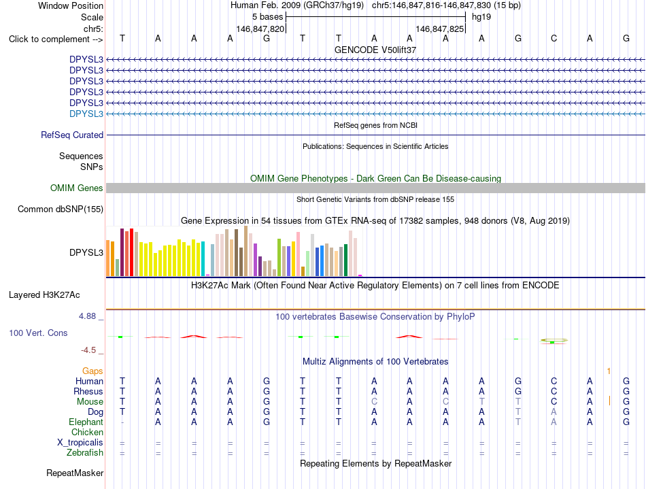Select the X_tropicalis species label

coord(80,443)
